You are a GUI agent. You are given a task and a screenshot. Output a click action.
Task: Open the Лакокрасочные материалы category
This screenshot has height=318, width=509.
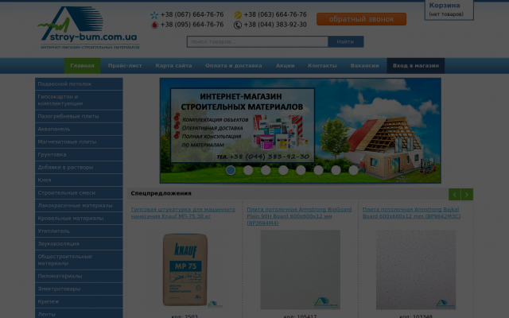pyautogui.click(x=79, y=205)
